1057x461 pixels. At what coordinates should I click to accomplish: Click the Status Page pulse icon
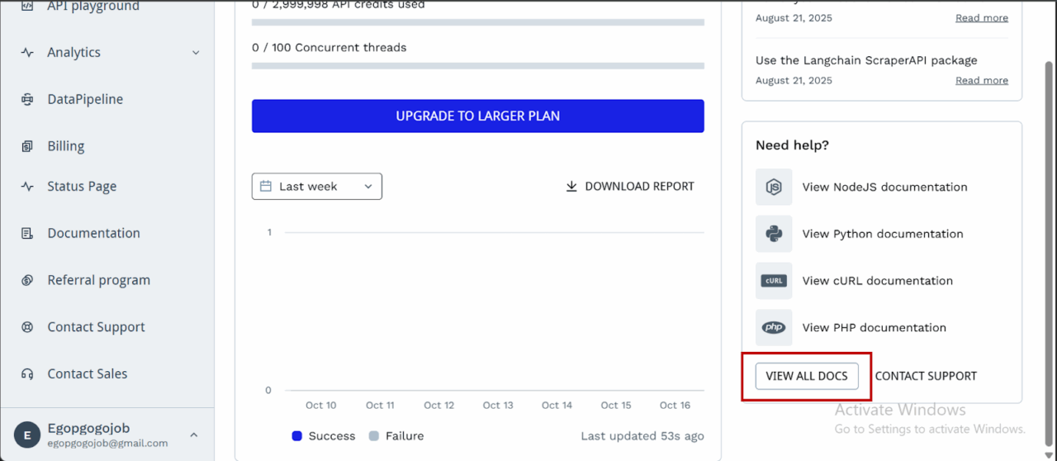27,187
